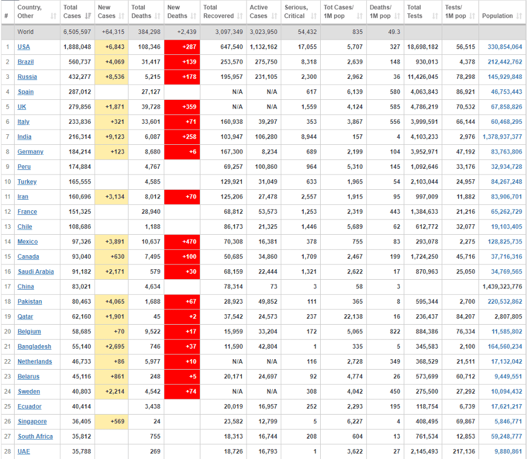This screenshot has width=527, height=459.
Task: Follow the Russia link
Action: click(x=27, y=77)
